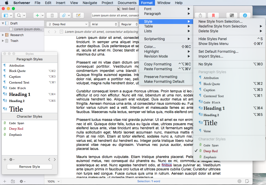Click the gear icon in Styles panel footer
The width and height of the screenshot is (266, 185).
[12, 160]
